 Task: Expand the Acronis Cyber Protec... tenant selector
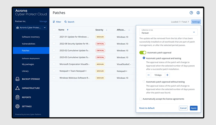(31, 28)
